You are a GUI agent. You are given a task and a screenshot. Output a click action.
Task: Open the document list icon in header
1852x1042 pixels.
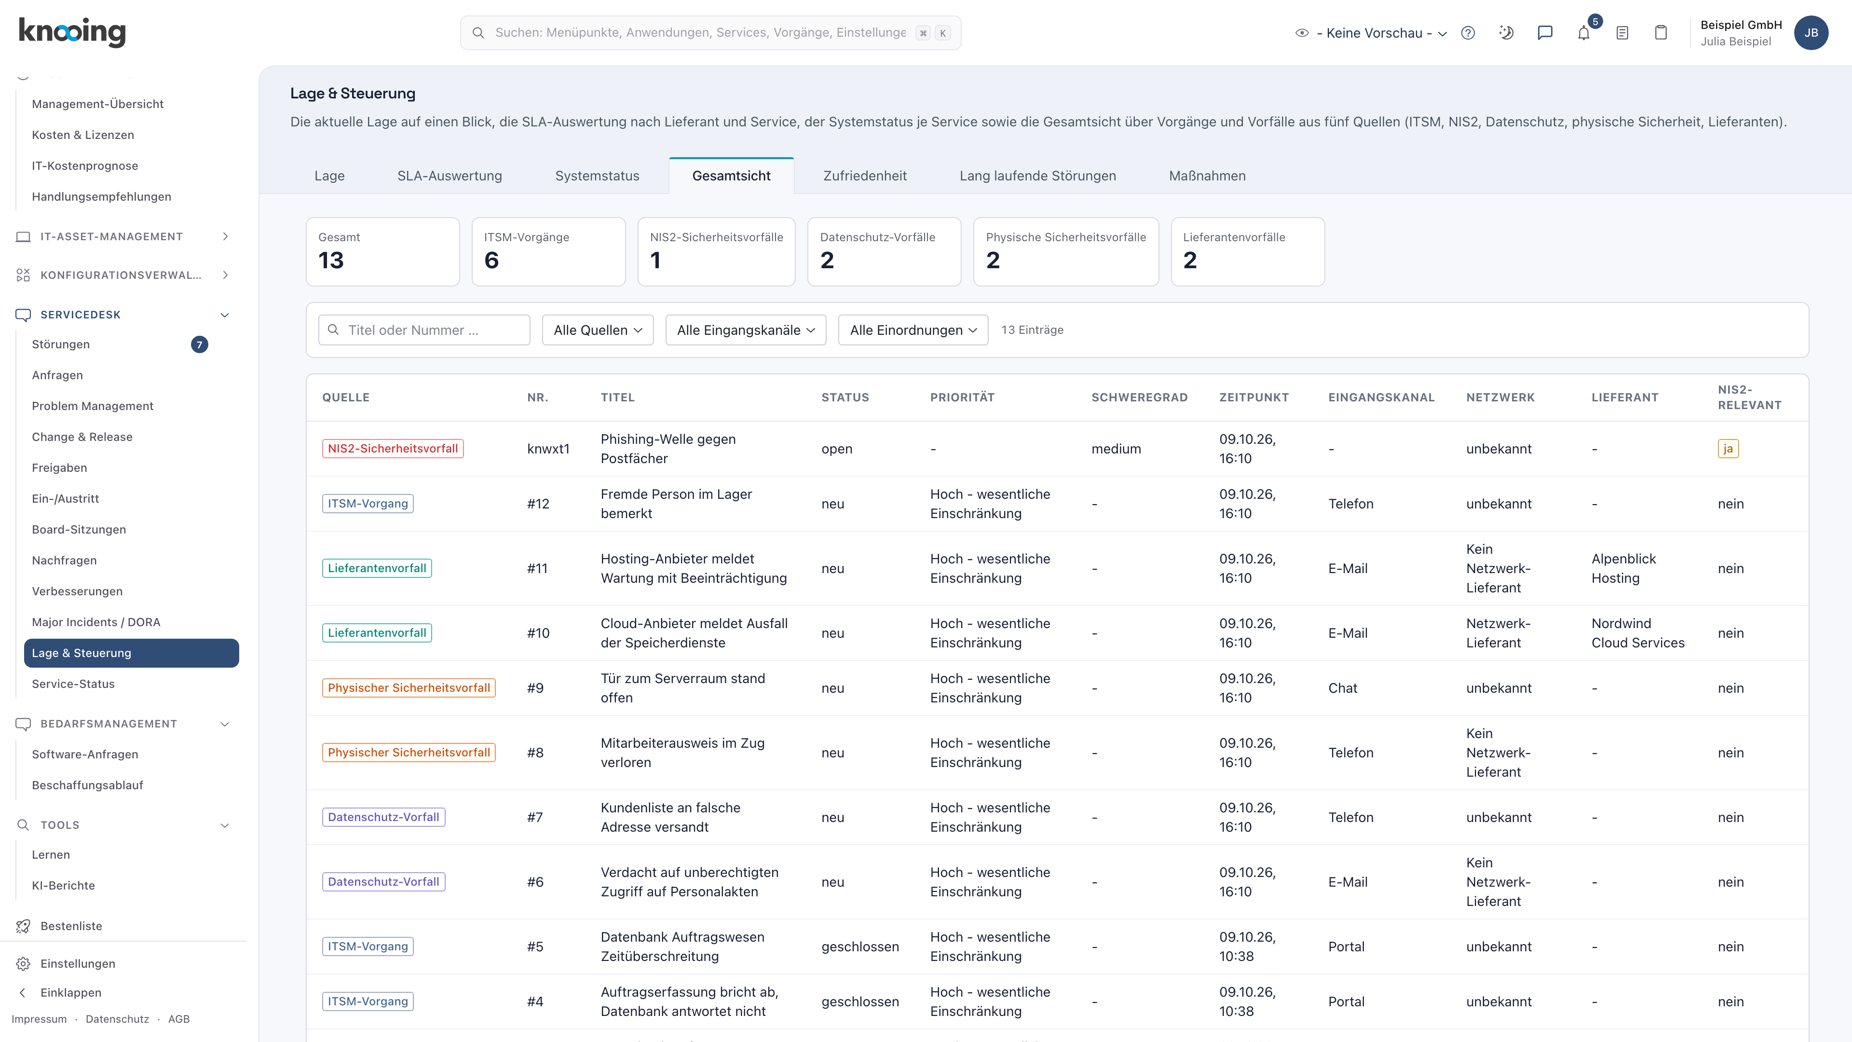1622,33
